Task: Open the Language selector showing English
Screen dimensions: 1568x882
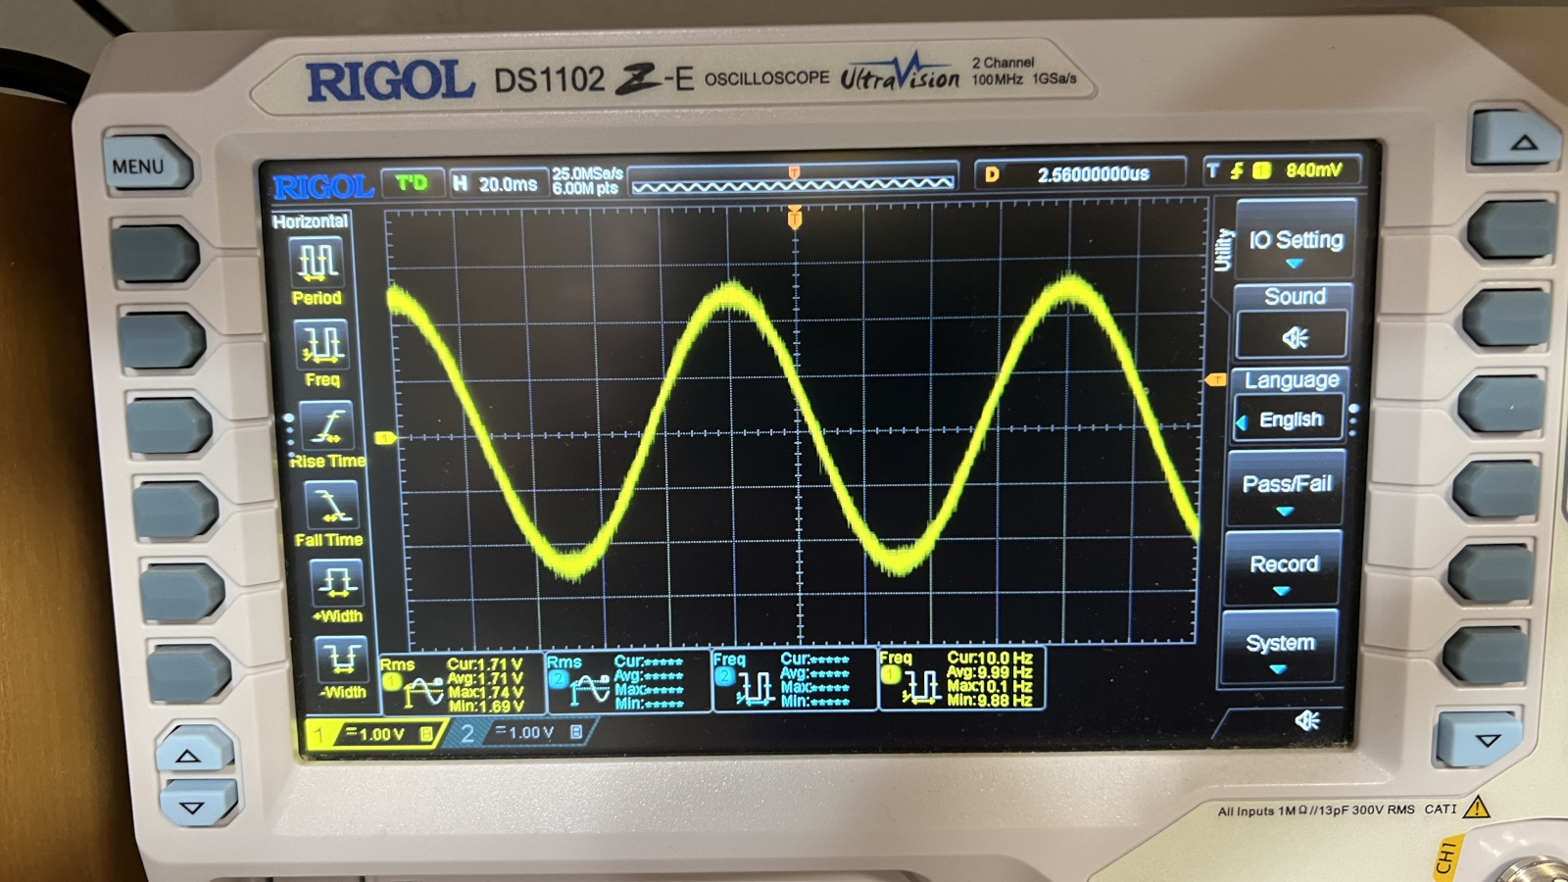Action: [1290, 419]
